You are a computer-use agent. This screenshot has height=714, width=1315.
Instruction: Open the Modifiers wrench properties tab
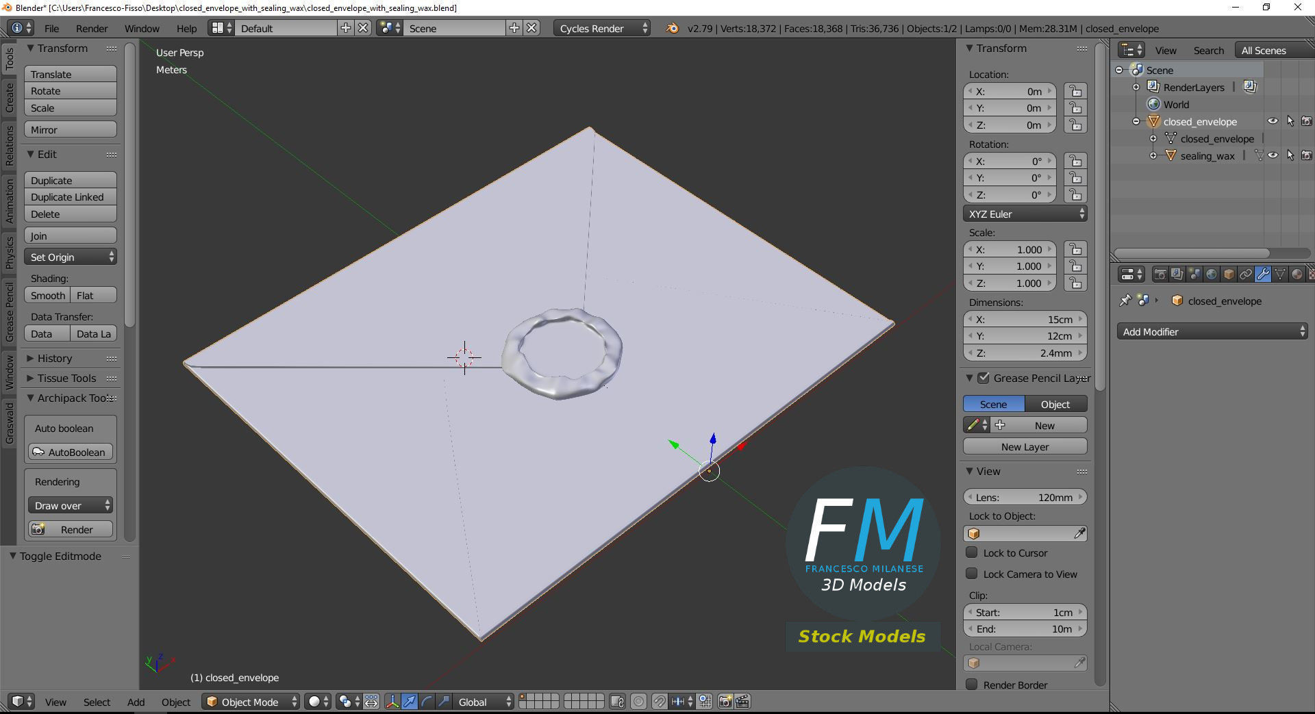click(1263, 275)
